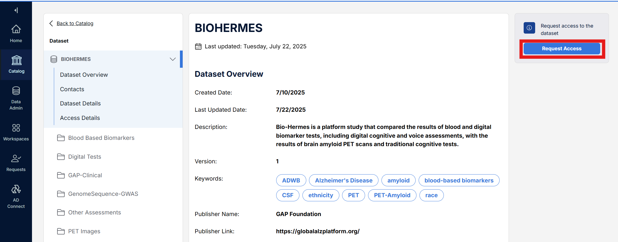This screenshot has height=242, width=618.
Task: Select the Alzheimer's Disease keyword tag
Action: click(343, 181)
